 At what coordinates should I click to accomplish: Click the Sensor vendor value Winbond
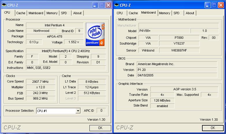148,50
